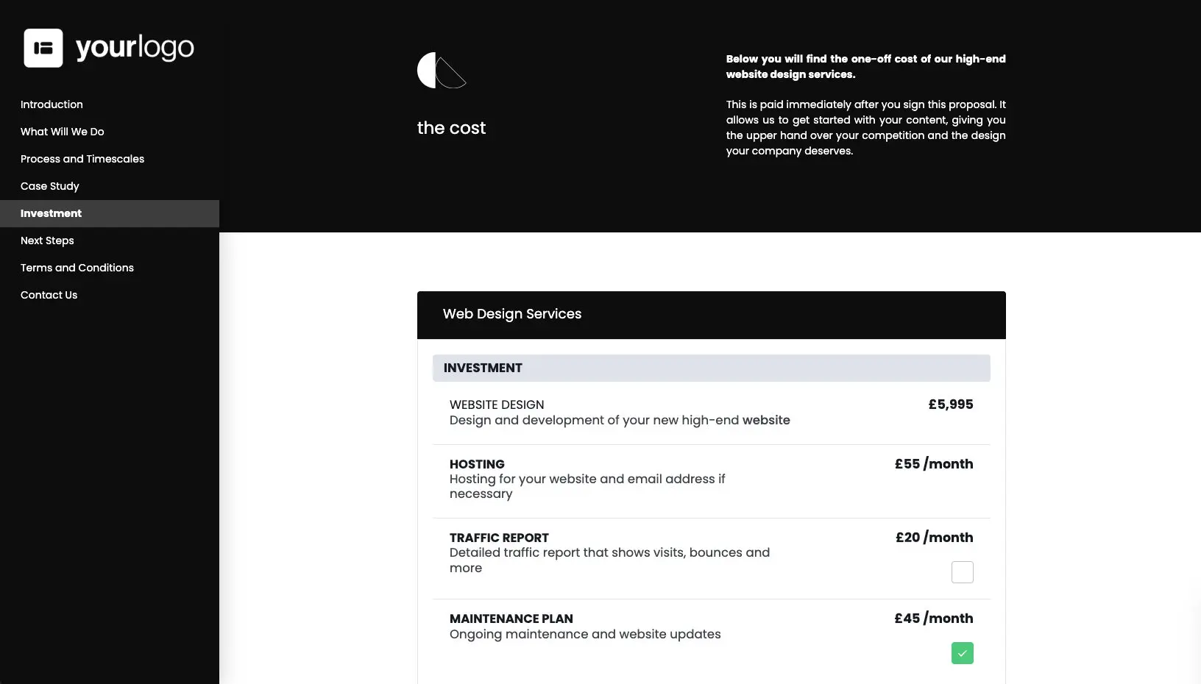Click the Hosting line item description
Viewport: 1201px width, 684px height.
[587, 486]
